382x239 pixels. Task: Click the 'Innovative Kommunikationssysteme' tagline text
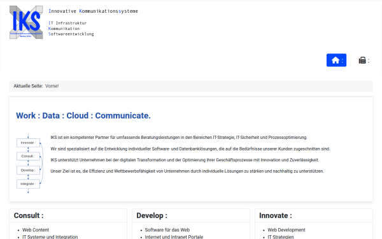[93, 11]
